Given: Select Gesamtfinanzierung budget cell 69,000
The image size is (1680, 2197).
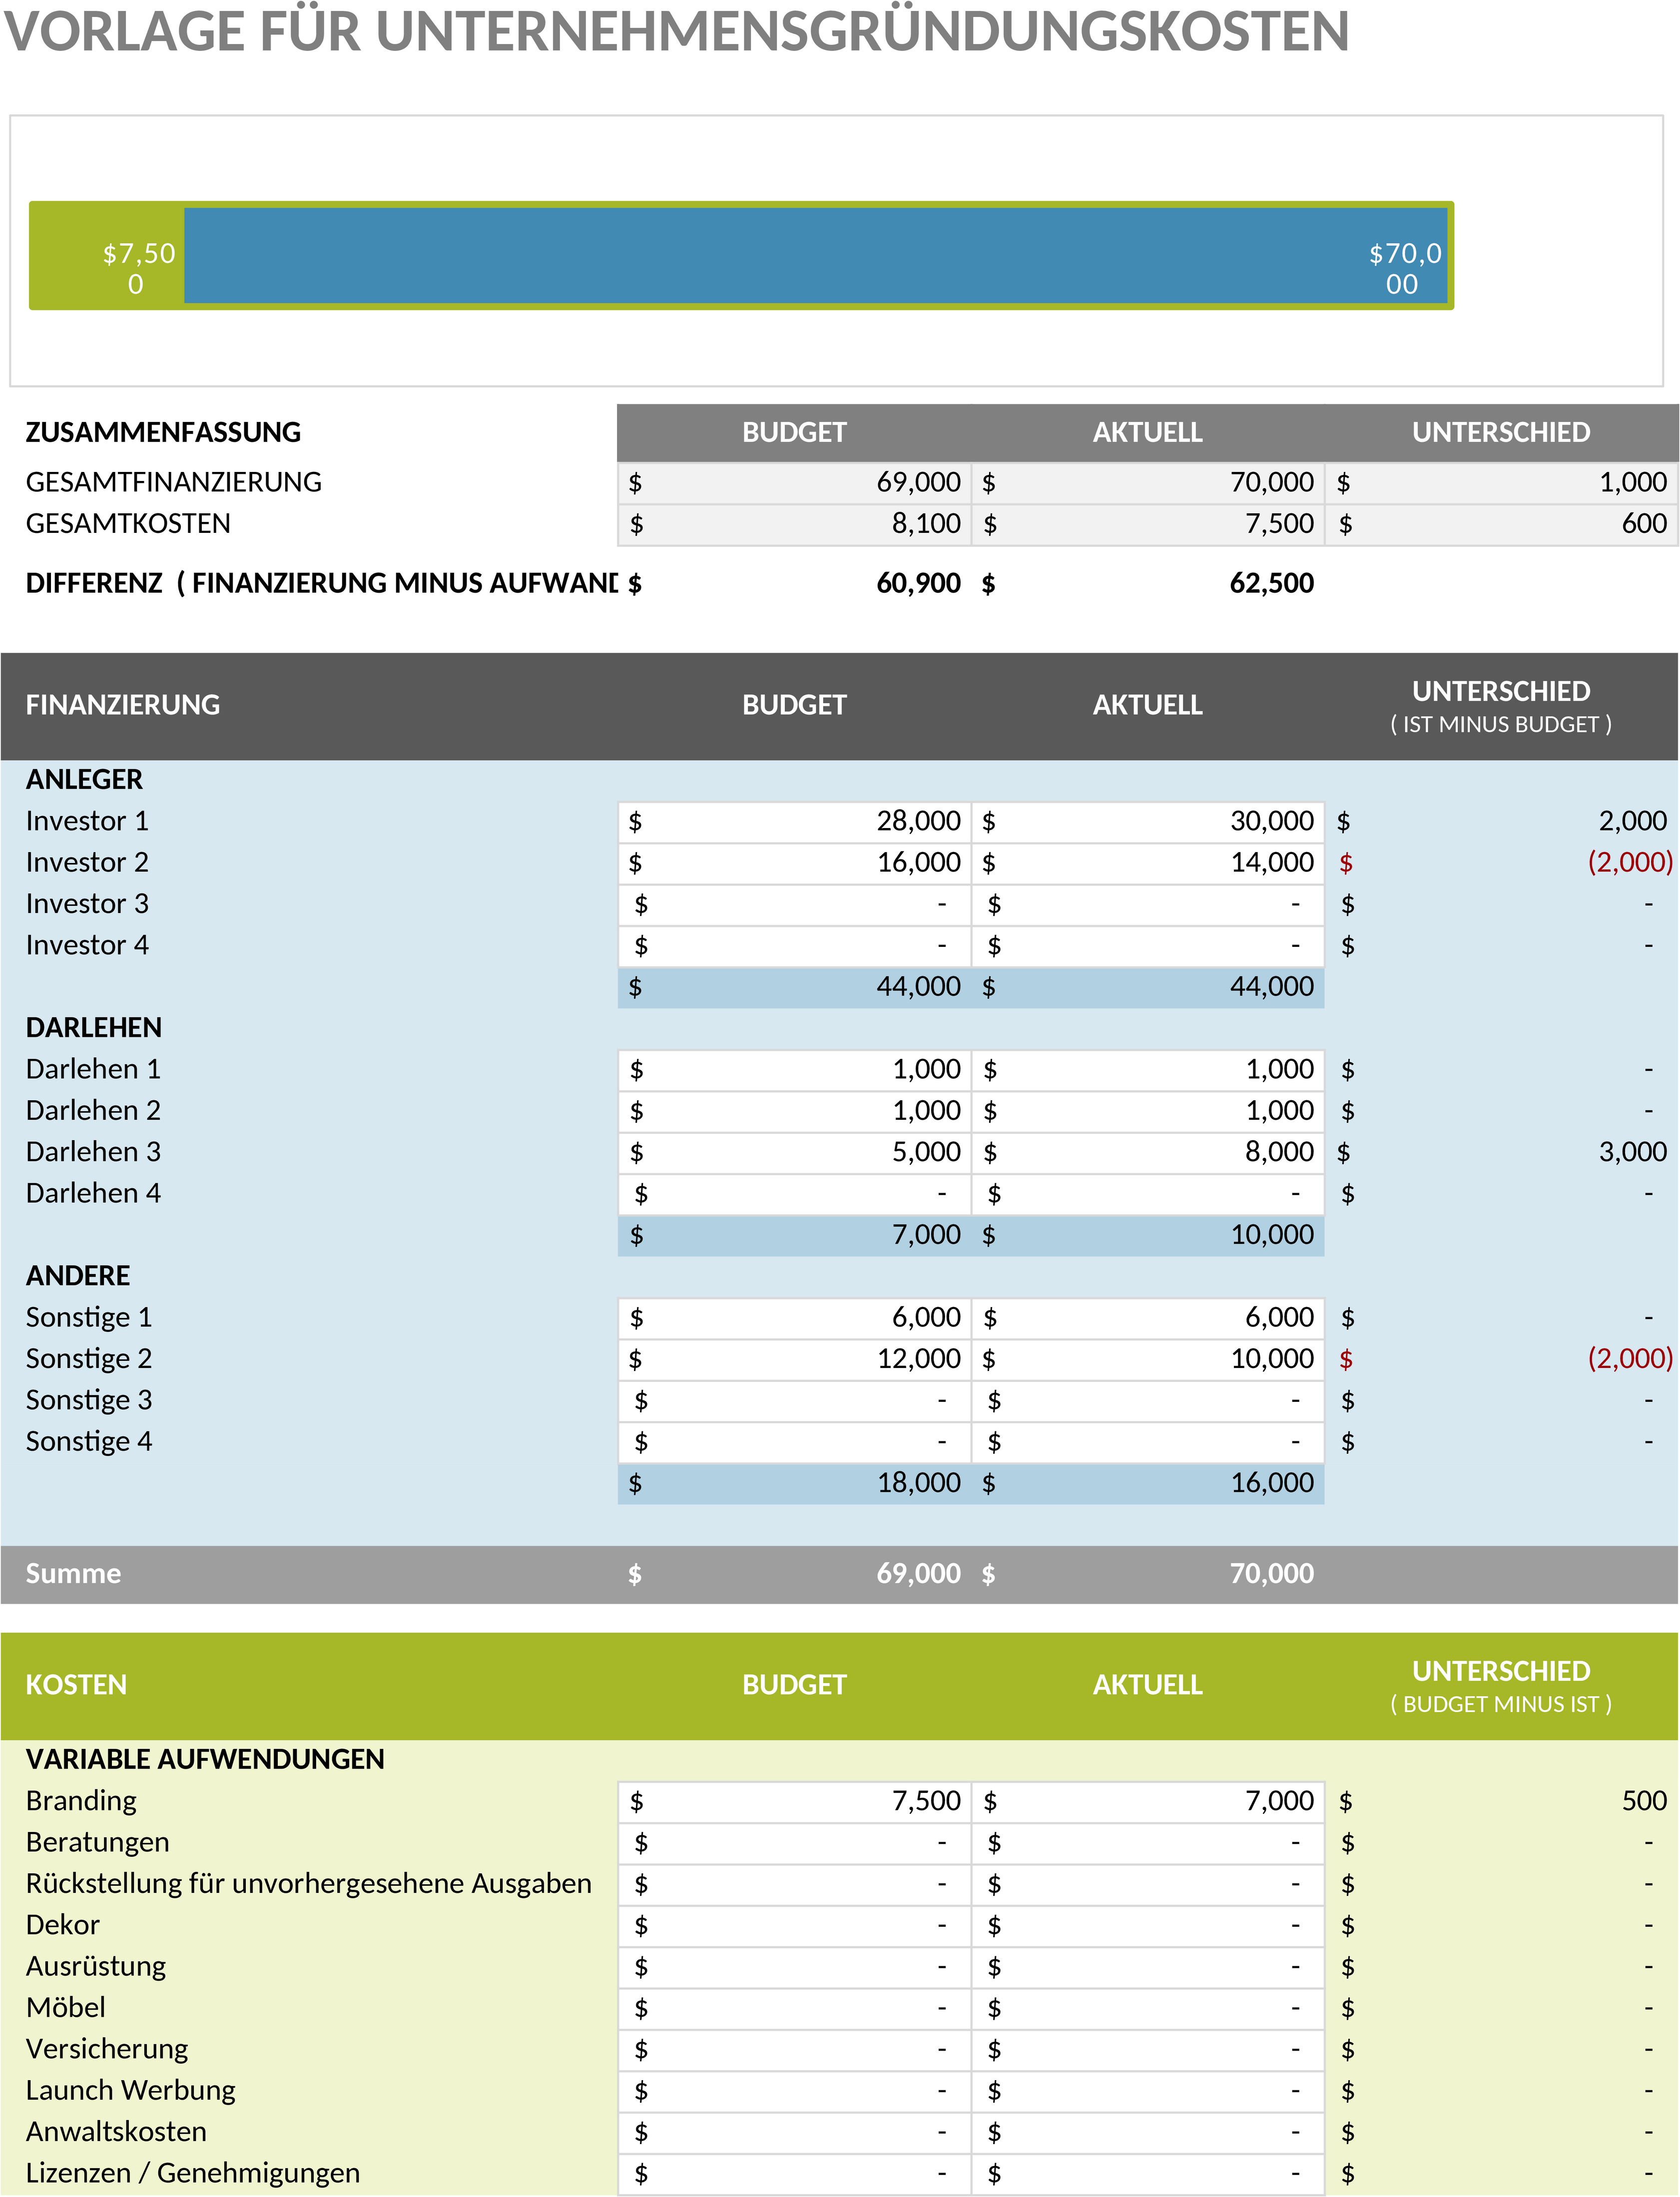Looking at the screenshot, I should click(795, 483).
